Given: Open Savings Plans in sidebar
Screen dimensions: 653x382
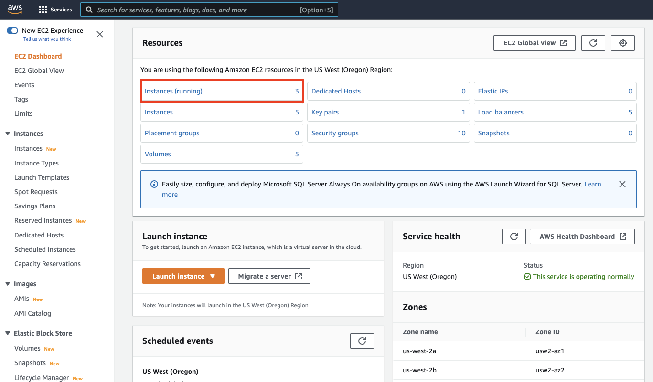Looking at the screenshot, I should click(x=35, y=206).
